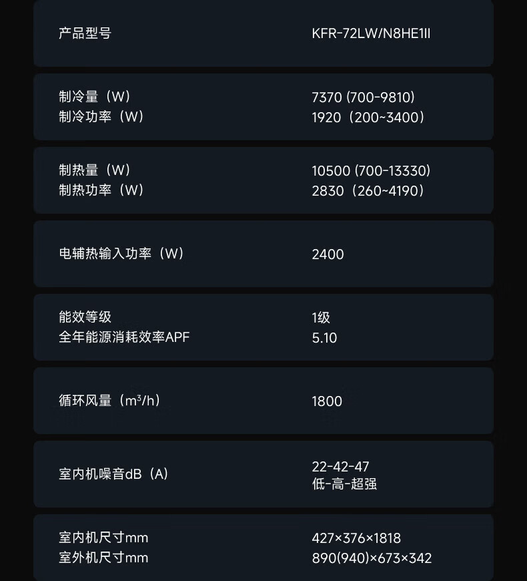This screenshot has width=527, height=581.
Task: Click the APF value 5.10
Action: pyautogui.click(x=324, y=338)
